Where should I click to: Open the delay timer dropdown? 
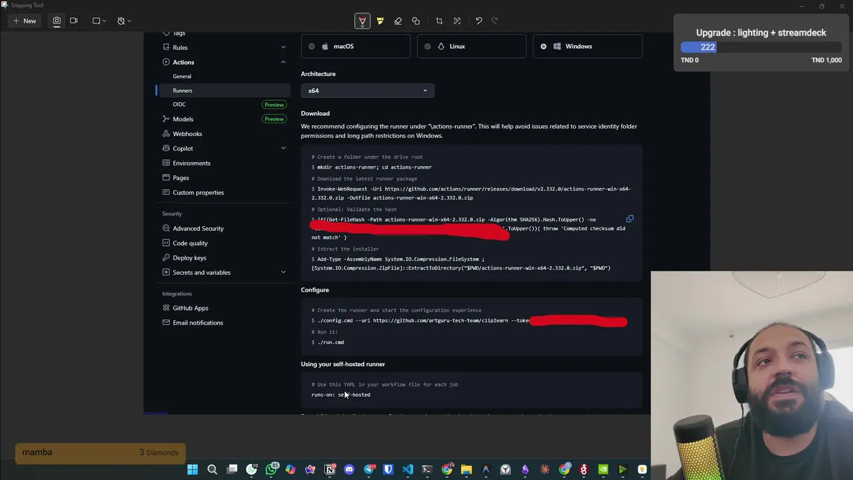pos(124,21)
